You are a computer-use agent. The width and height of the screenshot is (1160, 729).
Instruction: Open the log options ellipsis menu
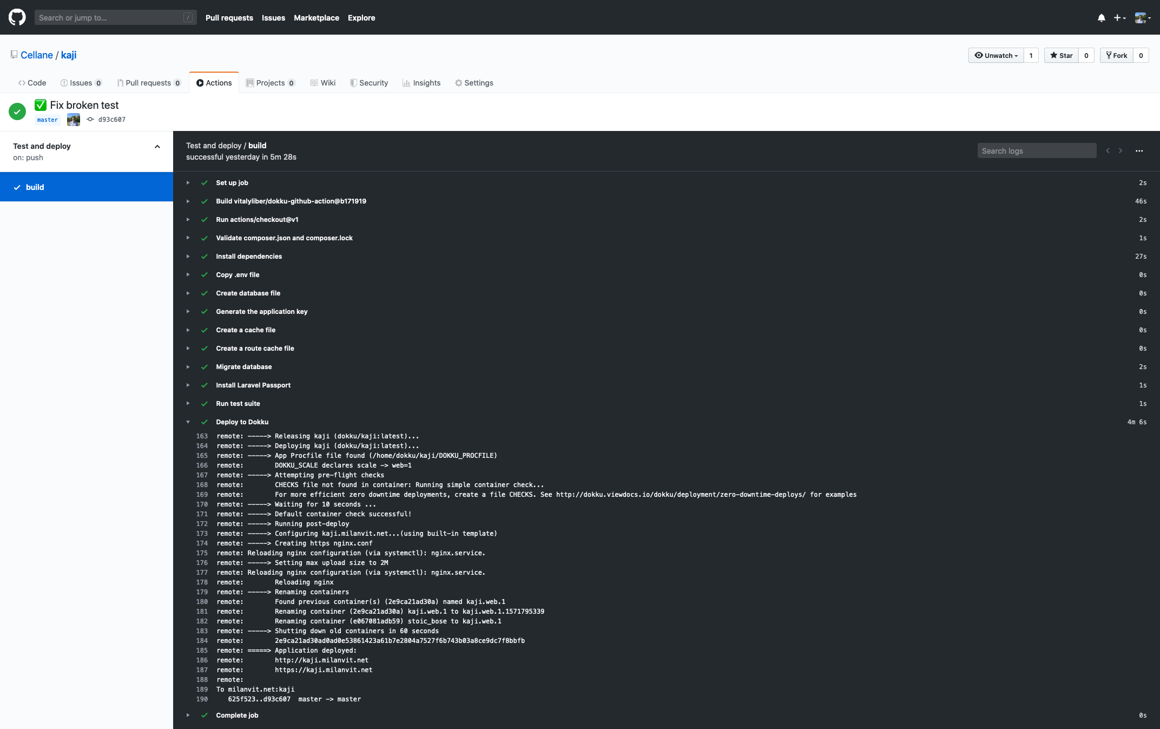pos(1139,151)
